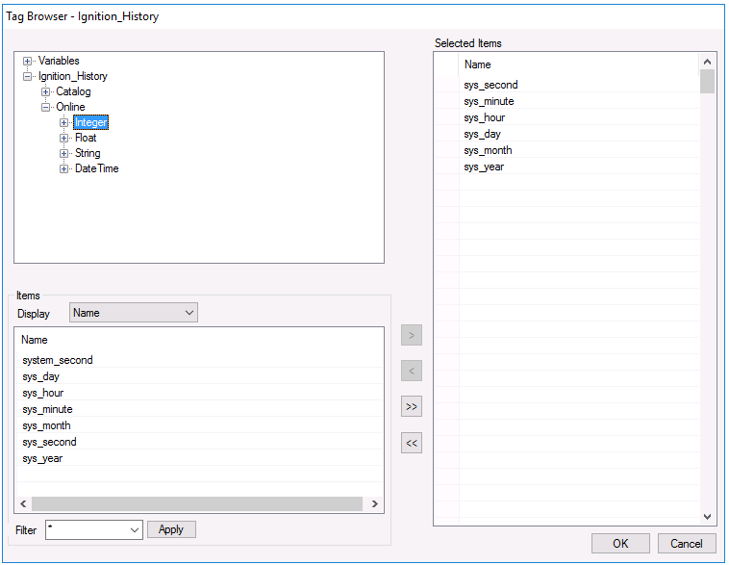Click the Selected Items scroll up arrow
The height and width of the screenshot is (565, 729).
pyautogui.click(x=707, y=62)
